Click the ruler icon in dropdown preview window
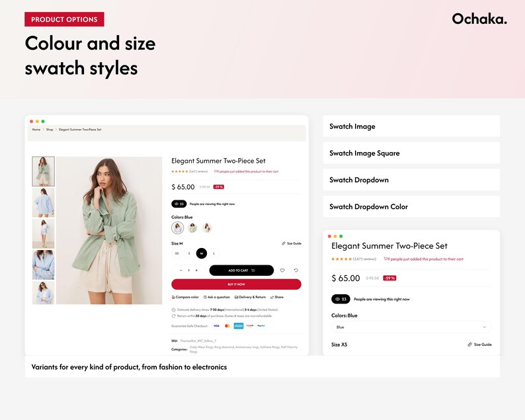525x420 pixels. coord(469,345)
